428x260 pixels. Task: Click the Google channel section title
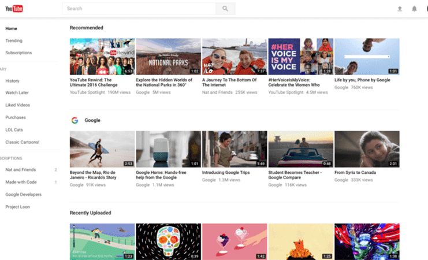92,120
